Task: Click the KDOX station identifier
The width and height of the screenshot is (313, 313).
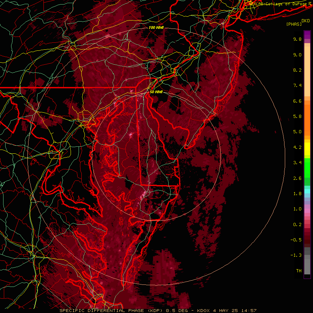Action: coord(203,311)
